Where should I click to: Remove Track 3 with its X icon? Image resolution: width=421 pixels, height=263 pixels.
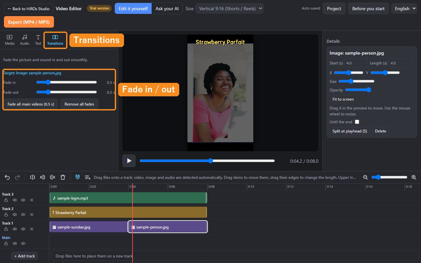[32, 200]
